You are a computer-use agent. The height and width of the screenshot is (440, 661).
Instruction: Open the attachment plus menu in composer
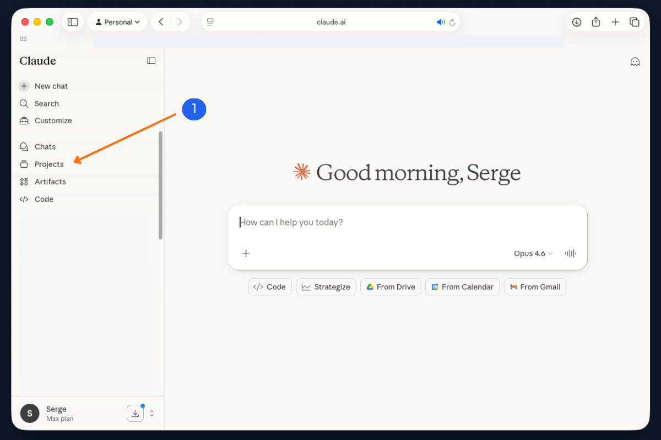point(246,253)
